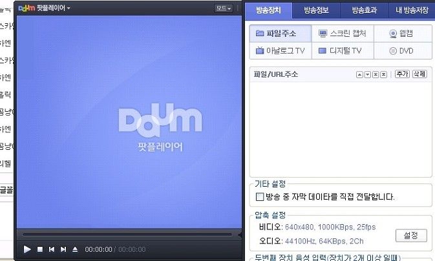435x261 pixels.
Task: Skip to the next track
Action: coord(63,249)
